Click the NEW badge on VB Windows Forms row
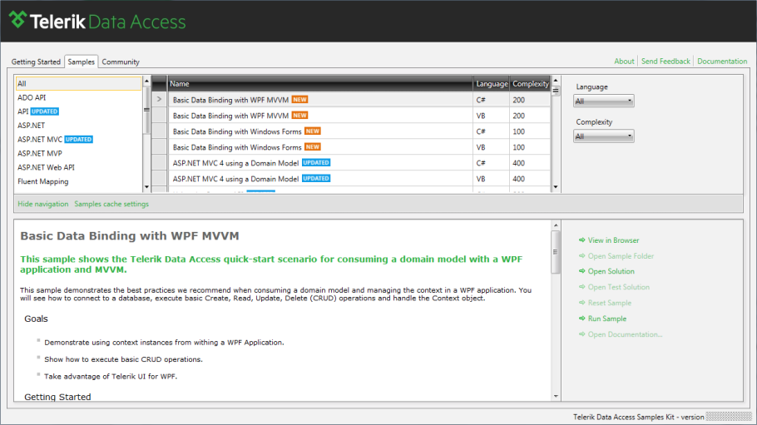 [312, 147]
